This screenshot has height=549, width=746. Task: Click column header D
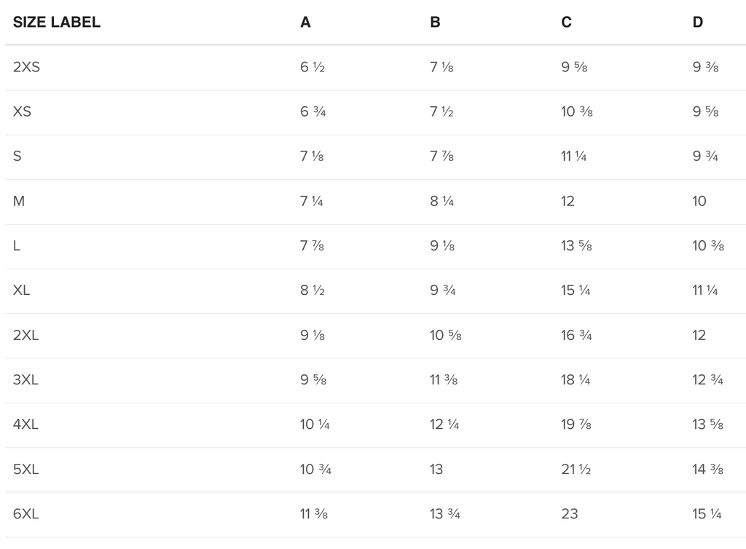[697, 23]
